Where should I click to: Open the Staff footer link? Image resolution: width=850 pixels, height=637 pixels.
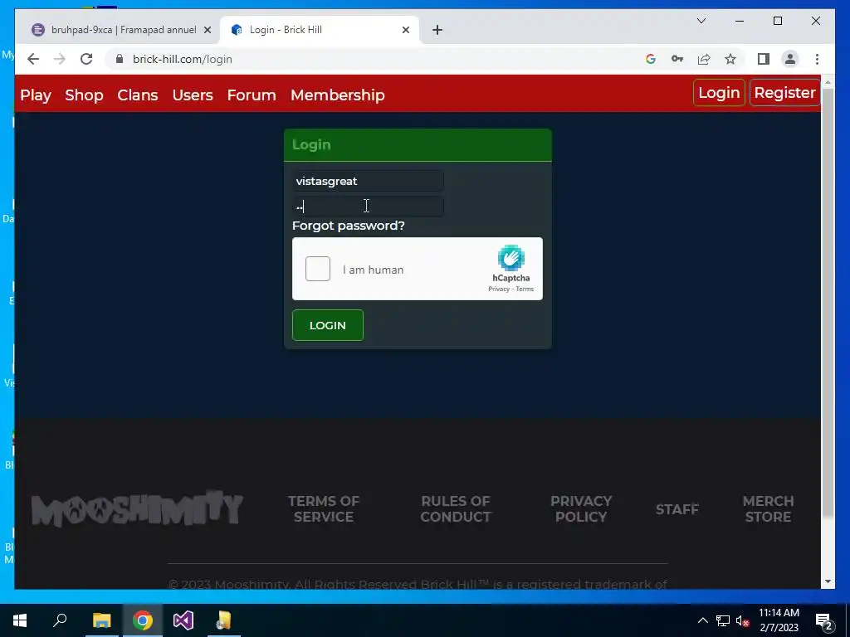tap(677, 509)
